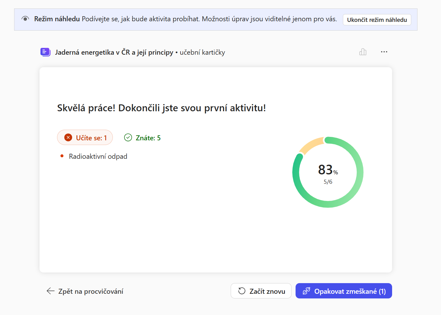Click 'Ukončit režim náhledu' button
The width and height of the screenshot is (441, 315).
tap(377, 20)
